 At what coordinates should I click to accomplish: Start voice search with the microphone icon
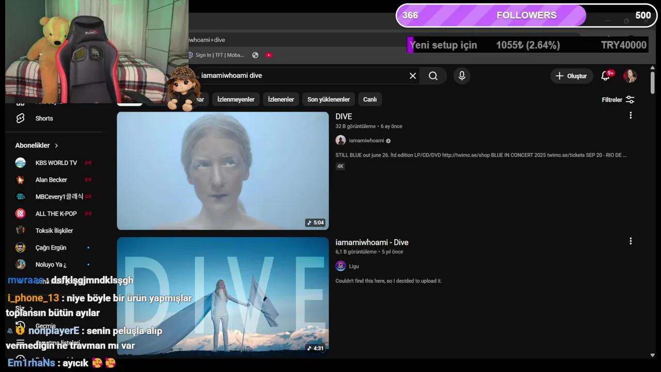[x=462, y=76]
